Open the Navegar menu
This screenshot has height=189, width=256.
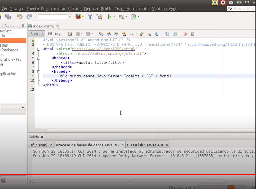click(x=17, y=9)
